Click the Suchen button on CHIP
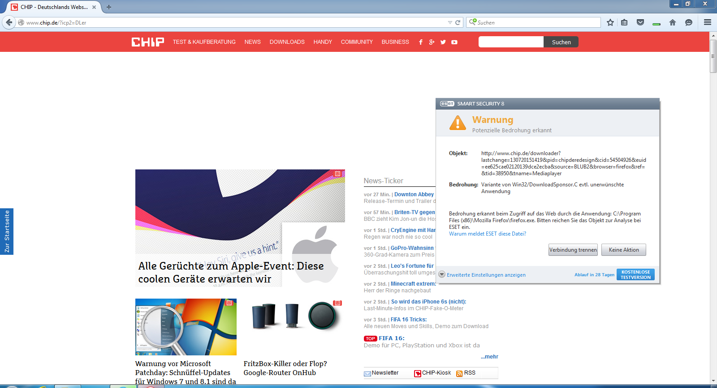 [561, 42]
